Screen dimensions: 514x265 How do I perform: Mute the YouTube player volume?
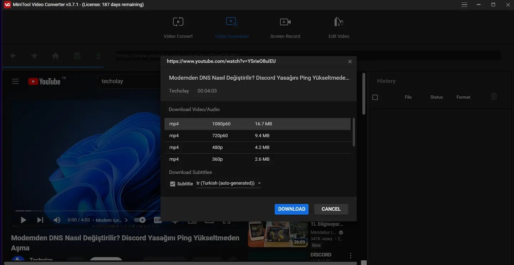(57, 220)
